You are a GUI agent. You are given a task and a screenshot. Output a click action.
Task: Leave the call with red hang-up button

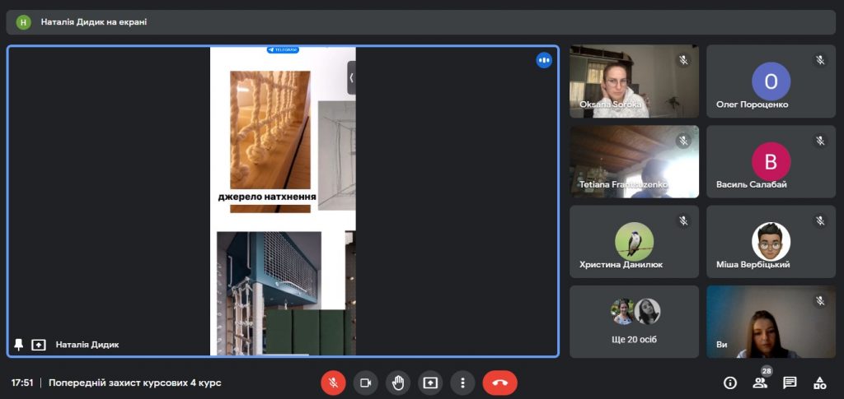pos(500,383)
